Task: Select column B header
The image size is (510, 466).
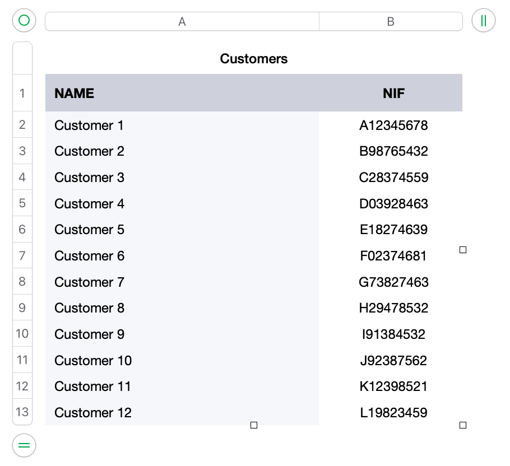Action: point(391,21)
